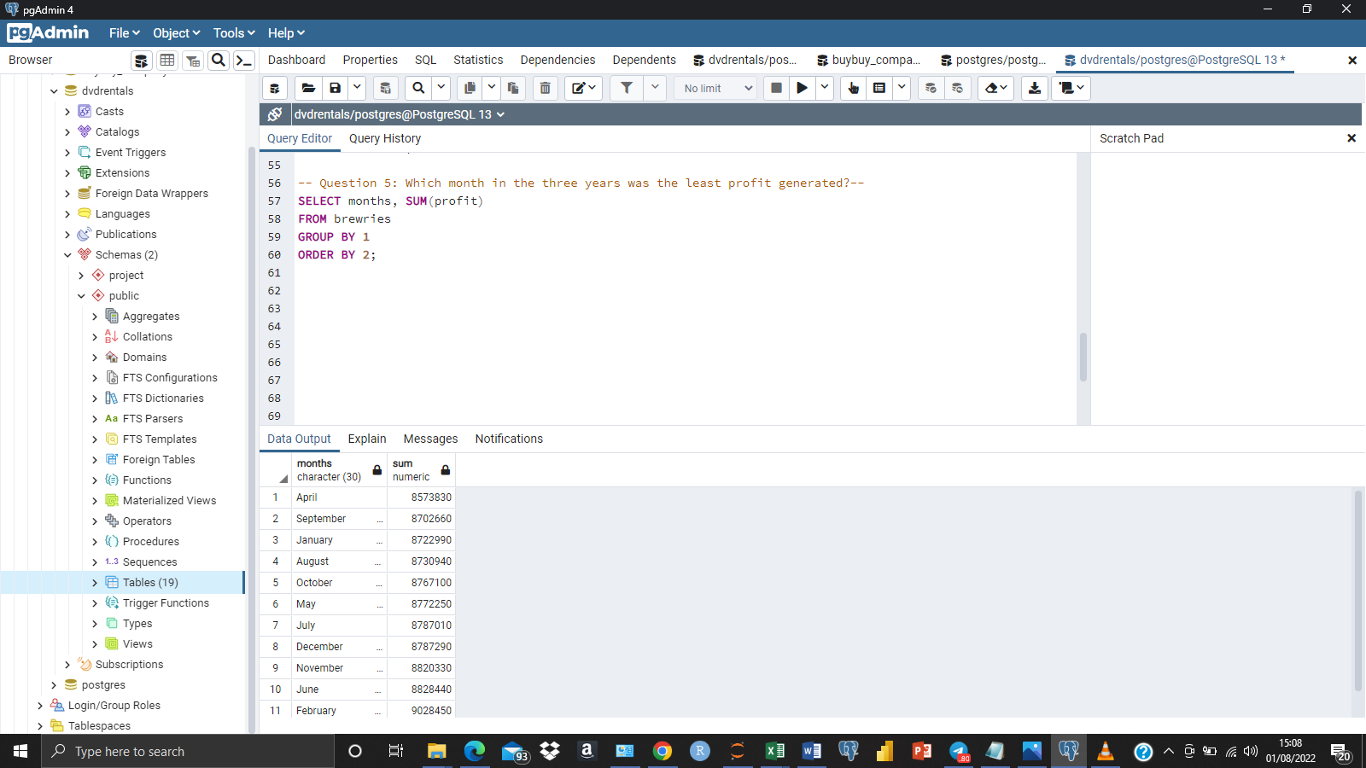
Task: Save the current query
Action: [x=335, y=88]
